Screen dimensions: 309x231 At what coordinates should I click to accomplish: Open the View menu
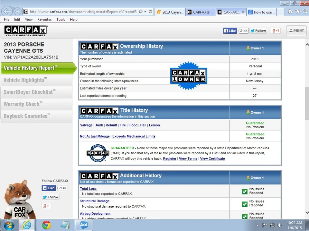click(29, 20)
